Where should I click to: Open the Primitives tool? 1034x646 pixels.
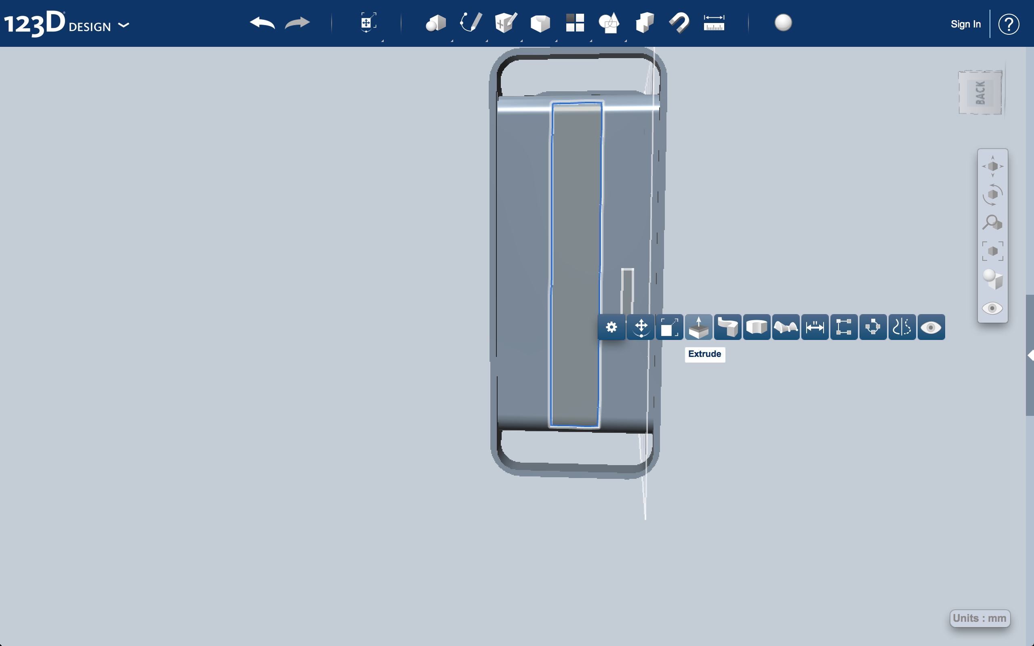tap(436, 23)
